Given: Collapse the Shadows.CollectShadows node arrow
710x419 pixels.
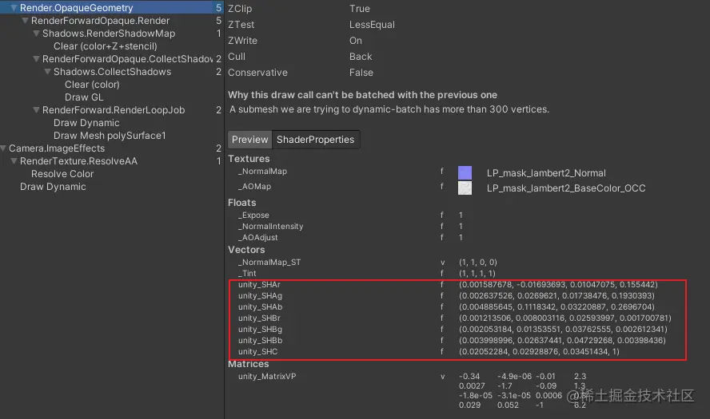Looking at the screenshot, I should [x=47, y=72].
